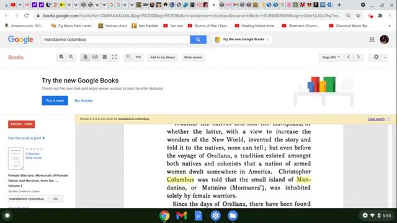This screenshot has height=223, width=397.
Task: Click the sidebar in-book search field
Action: tap(27, 199)
